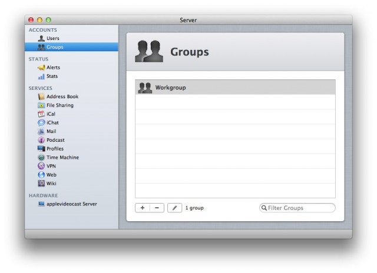
Task: Click the STATUS section header
Action: (x=38, y=59)
